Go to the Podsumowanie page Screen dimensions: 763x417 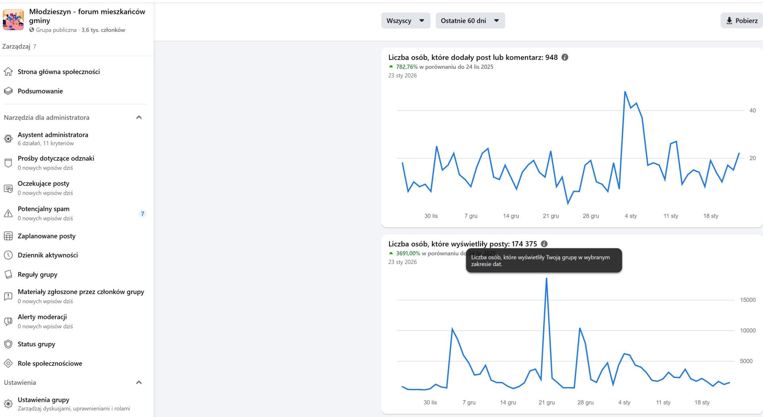(40, 91)
